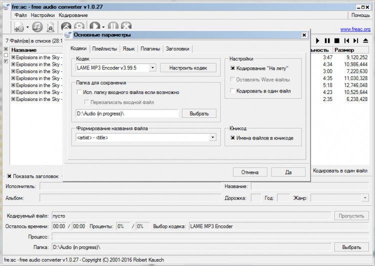375x266 pixels.
Task: Open the Настройки menu
Action: pyautogui.click(x=42, y=15)
